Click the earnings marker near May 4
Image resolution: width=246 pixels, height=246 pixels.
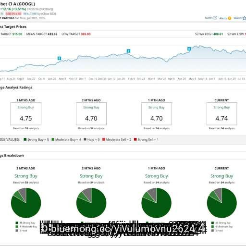click(189, 49)
